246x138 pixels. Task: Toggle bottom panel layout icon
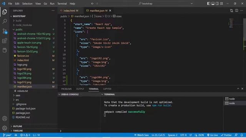click(x=213, y=3)
